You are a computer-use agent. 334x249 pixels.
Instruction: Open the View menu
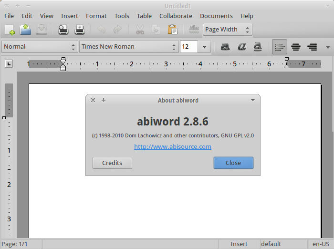(47, 16)
